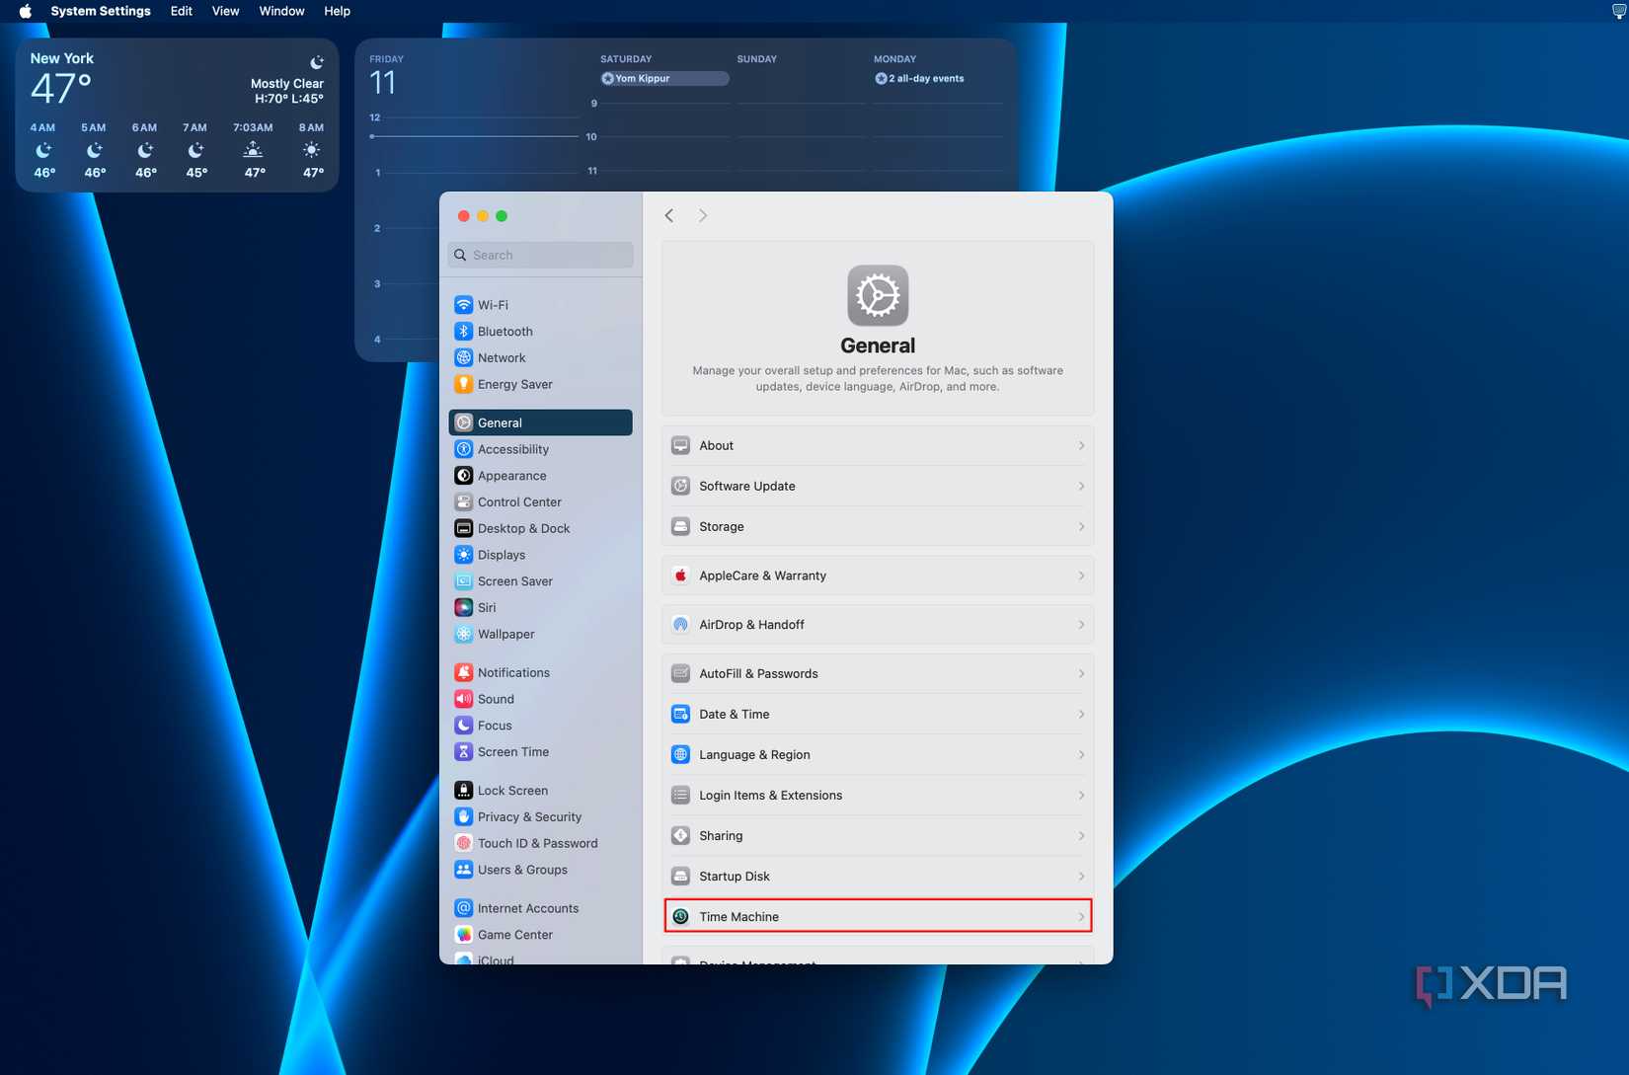Click the Software Update label text

pyautogui.click(x=747, y=486)
